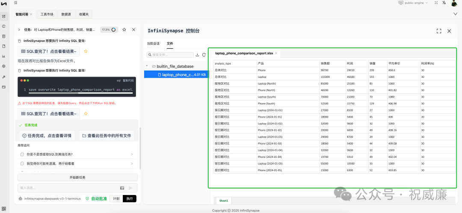Click the QR code icon at sidebar bottom
The image size is (462, 213).
click(4, 210)
